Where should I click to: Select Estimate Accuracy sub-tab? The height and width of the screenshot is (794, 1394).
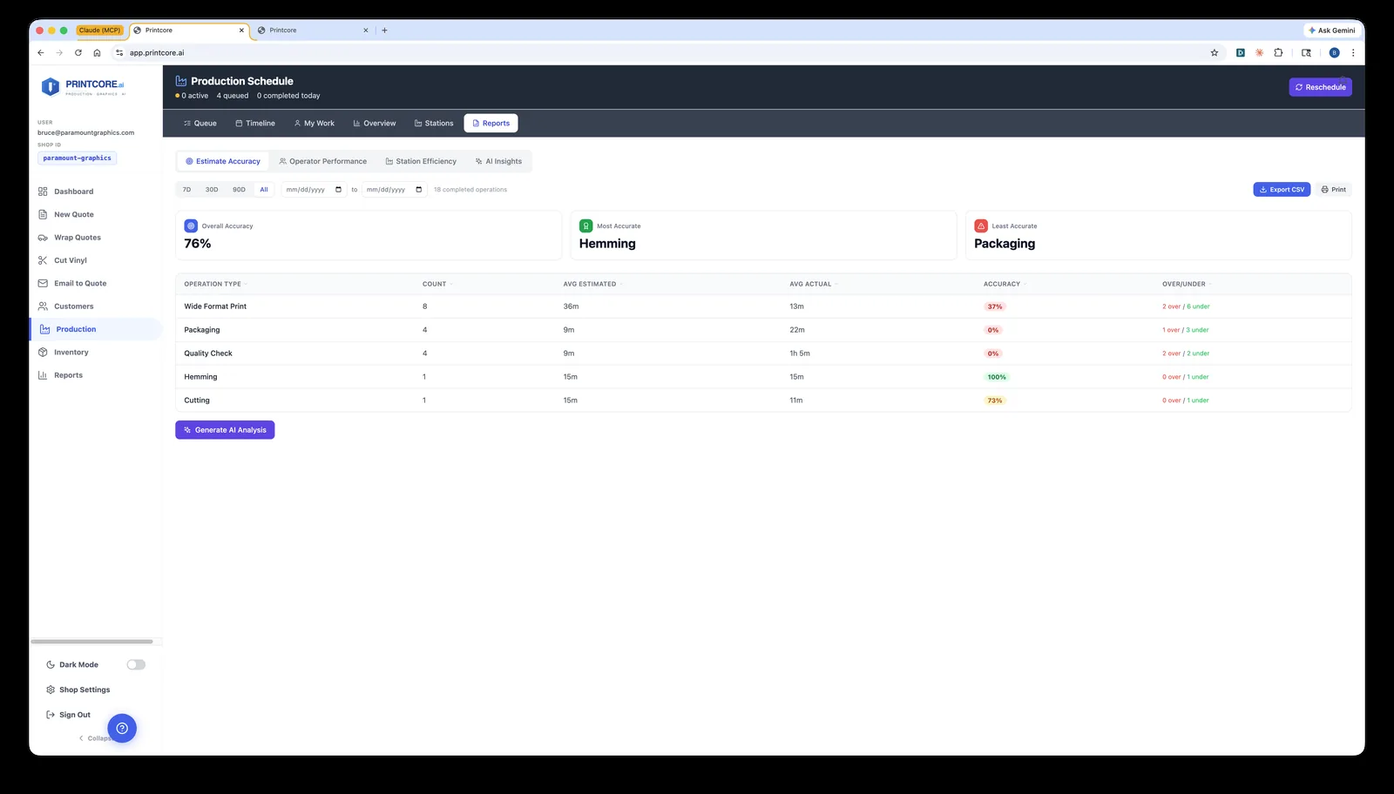223,161
